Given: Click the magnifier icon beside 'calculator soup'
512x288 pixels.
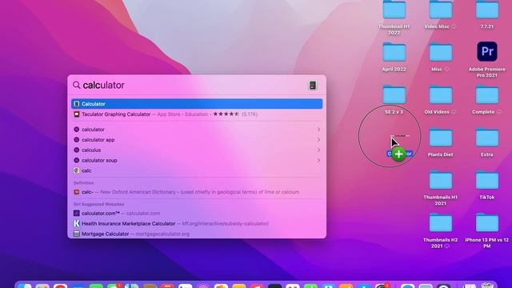Looking at the screenshot, I should [77, 160].
